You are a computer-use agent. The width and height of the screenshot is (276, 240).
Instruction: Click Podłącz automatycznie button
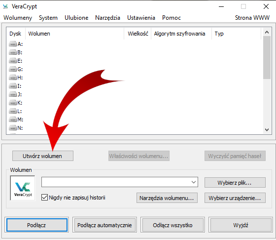coord(104,225)
